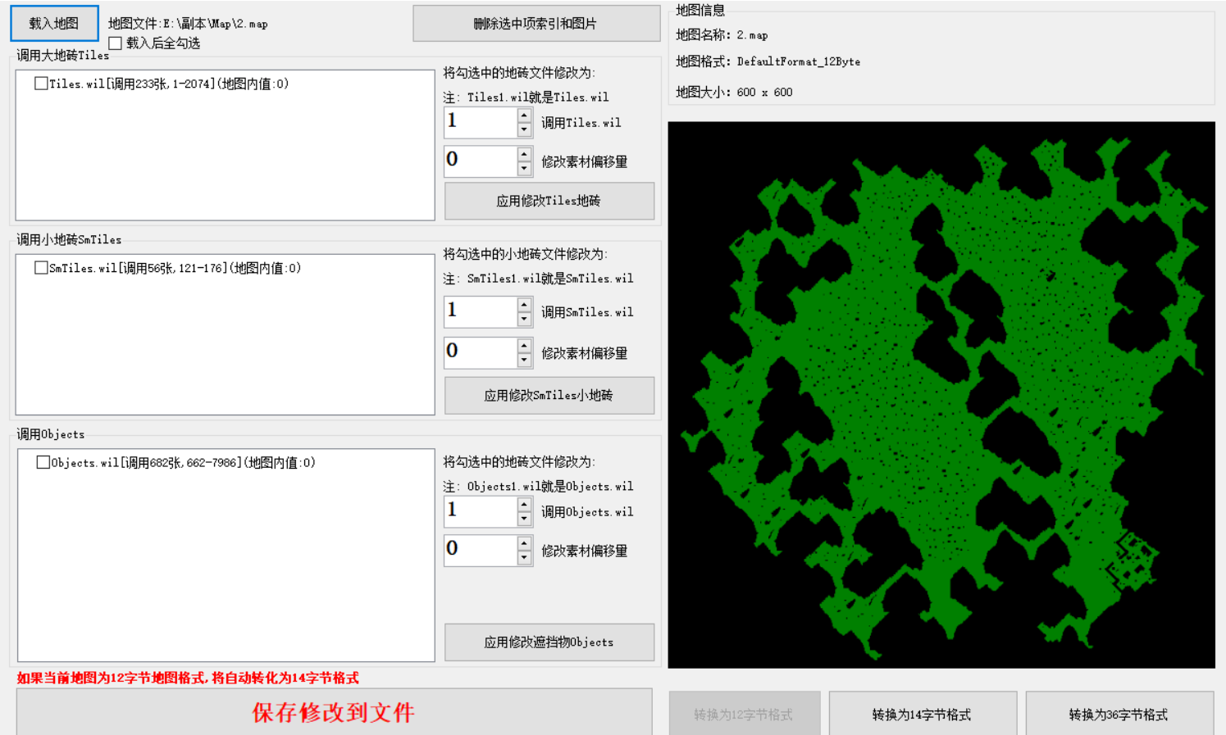Check the SmTiles.wil list entry checkbox
Screen dimensions: 1226x735
point(41,268)
